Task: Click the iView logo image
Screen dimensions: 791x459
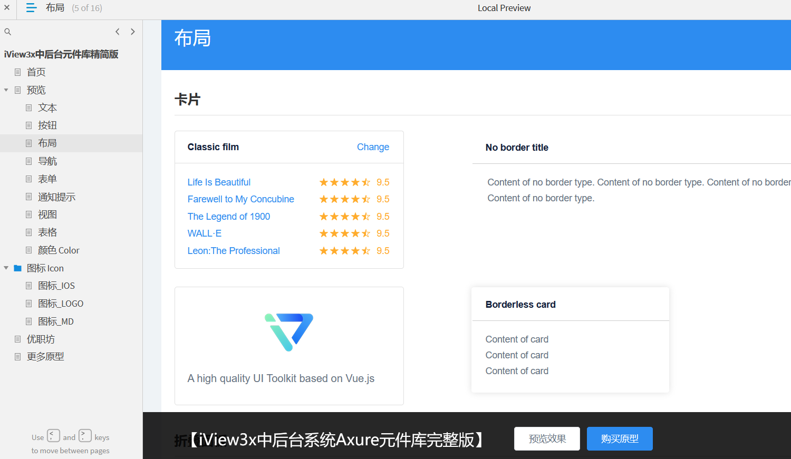Action: [x=289, y=332]
